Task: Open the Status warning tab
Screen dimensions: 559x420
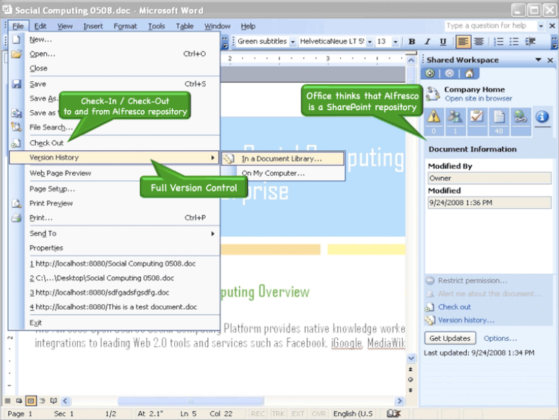Action: [x=434, y=121]
